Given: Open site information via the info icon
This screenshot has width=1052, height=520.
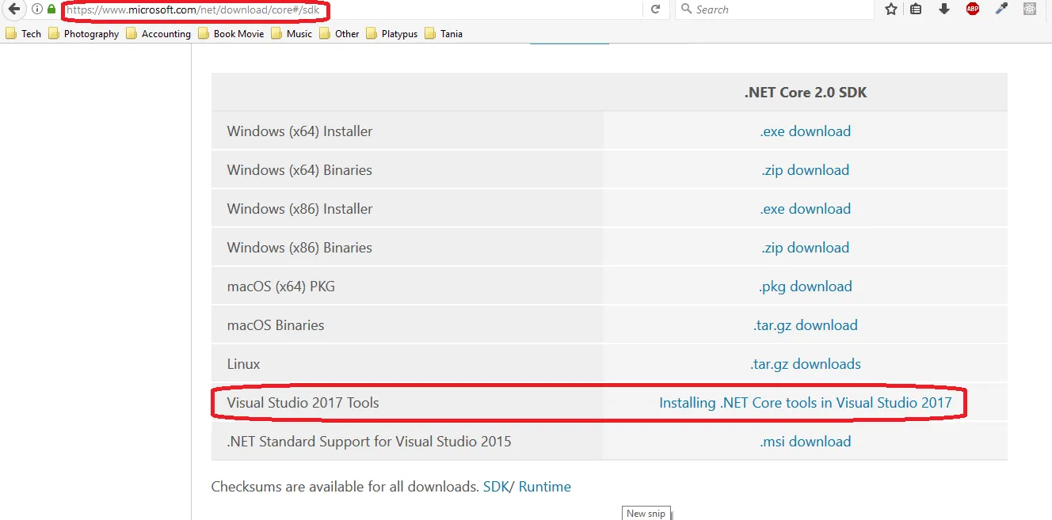Looking at the screenshot, I should 36,9.
